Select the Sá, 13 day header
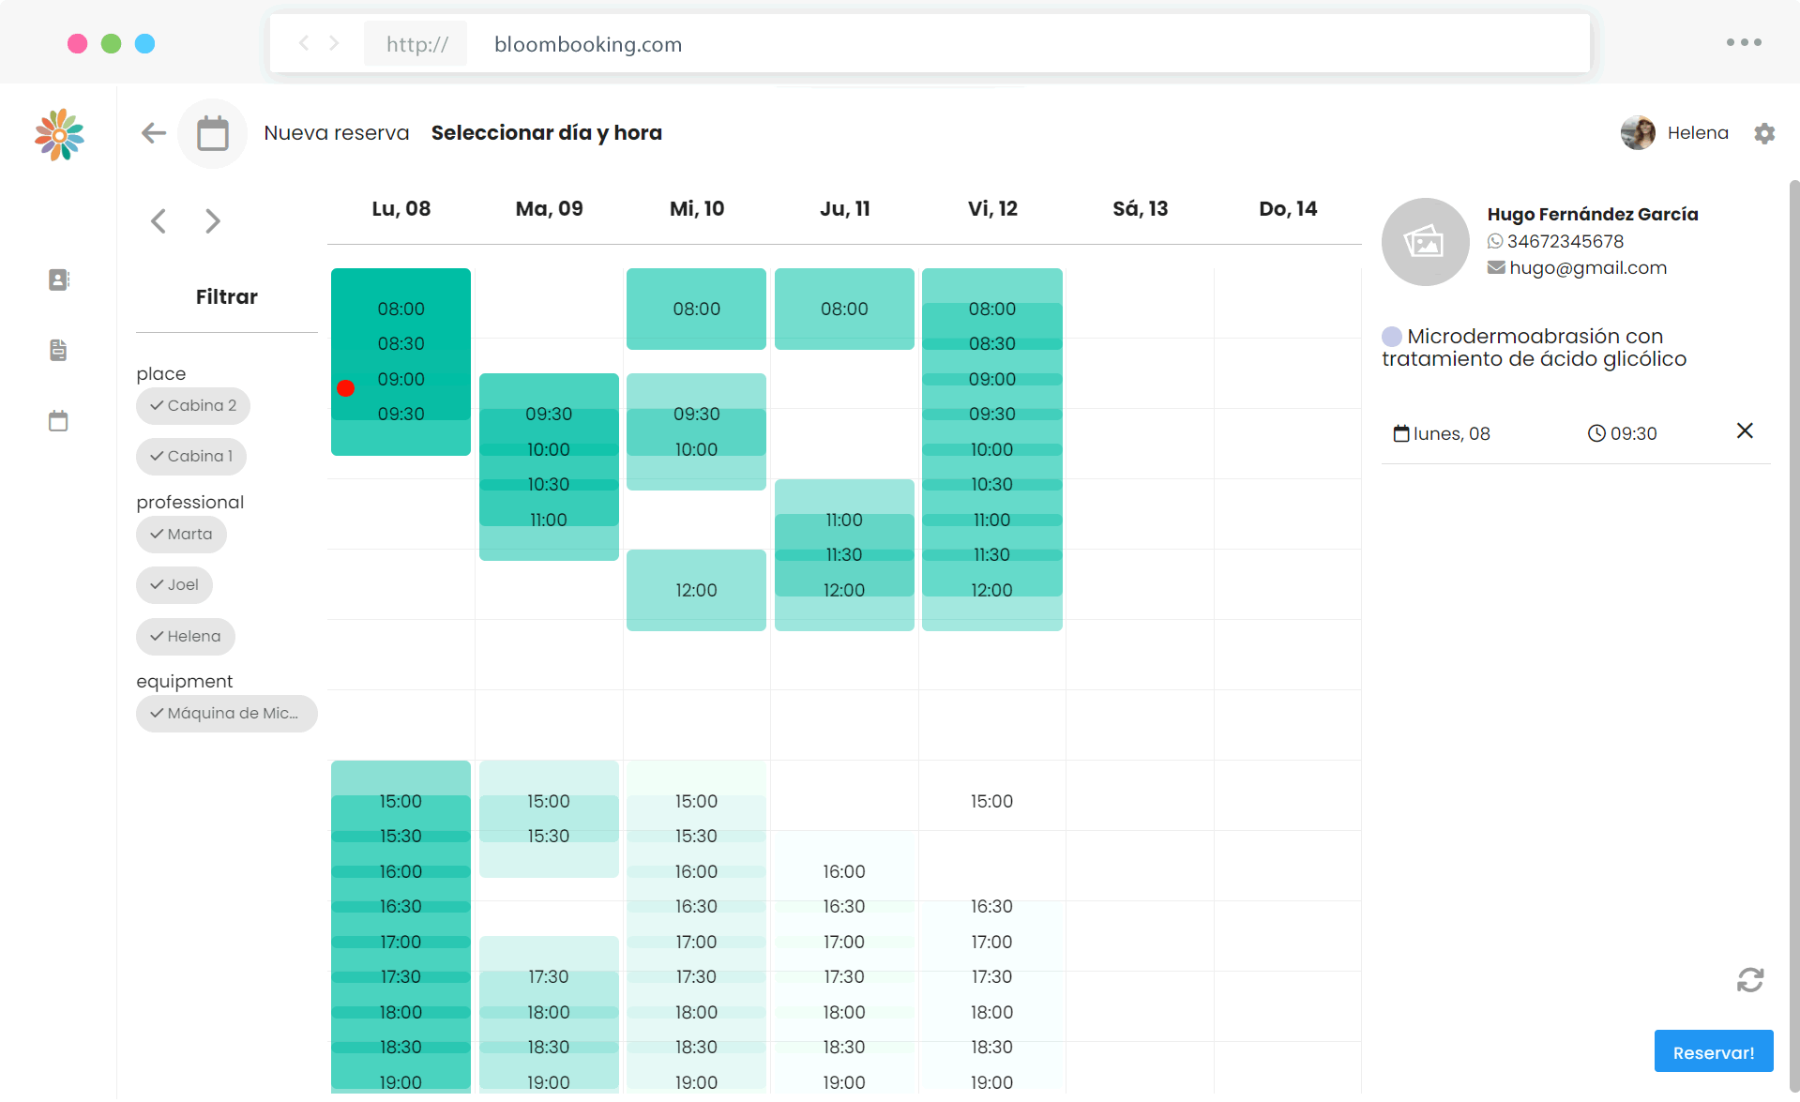This screenshot has width=1800, height=1102. [x=1141, y=208]
